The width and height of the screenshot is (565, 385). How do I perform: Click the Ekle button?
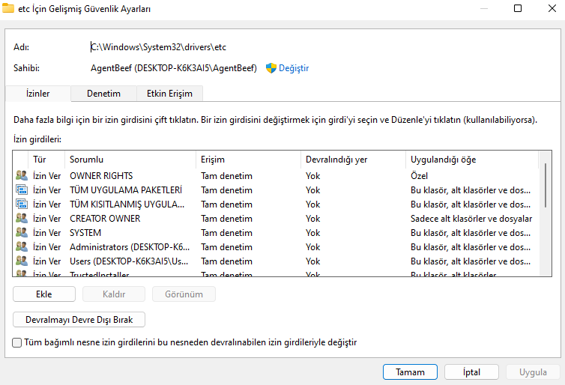tap(44, 294)
